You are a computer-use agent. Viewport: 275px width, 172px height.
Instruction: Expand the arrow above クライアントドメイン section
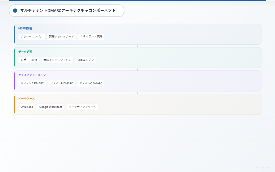(137, 69)
